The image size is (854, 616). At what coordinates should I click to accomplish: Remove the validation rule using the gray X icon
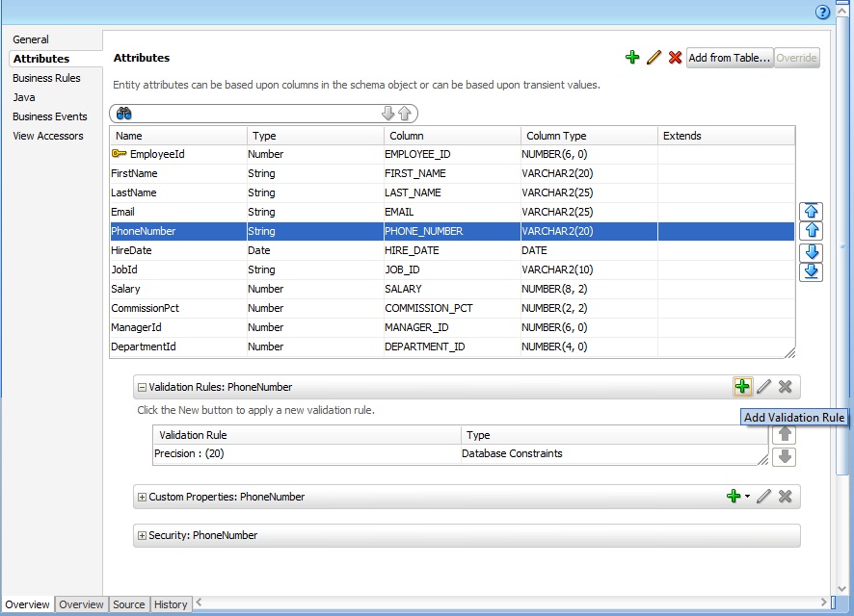(786, 386)
